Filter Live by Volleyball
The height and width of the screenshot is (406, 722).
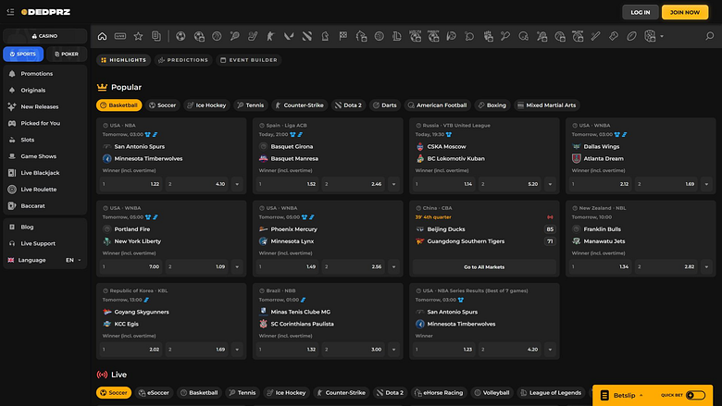(x=492, y=393)
